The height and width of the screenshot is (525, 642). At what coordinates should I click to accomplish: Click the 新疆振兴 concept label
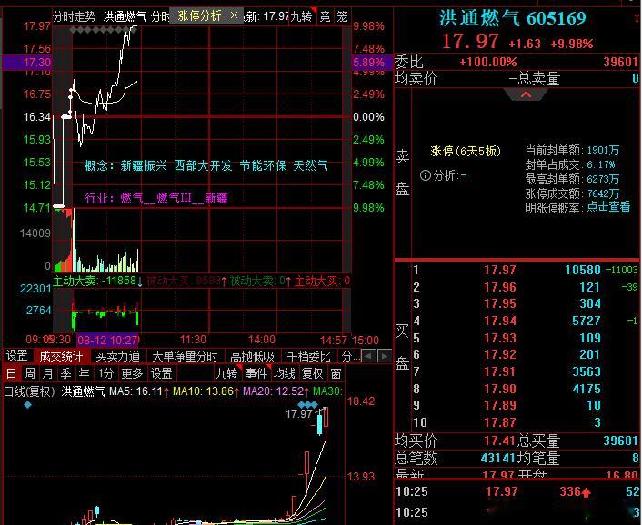pyautogui.click(x=144, y=165)
